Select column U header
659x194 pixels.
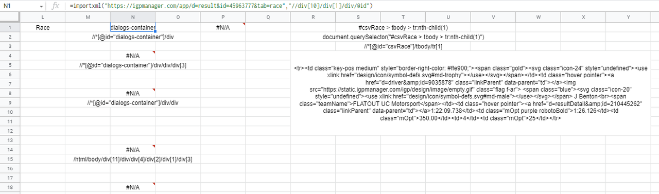coord(447,18)
